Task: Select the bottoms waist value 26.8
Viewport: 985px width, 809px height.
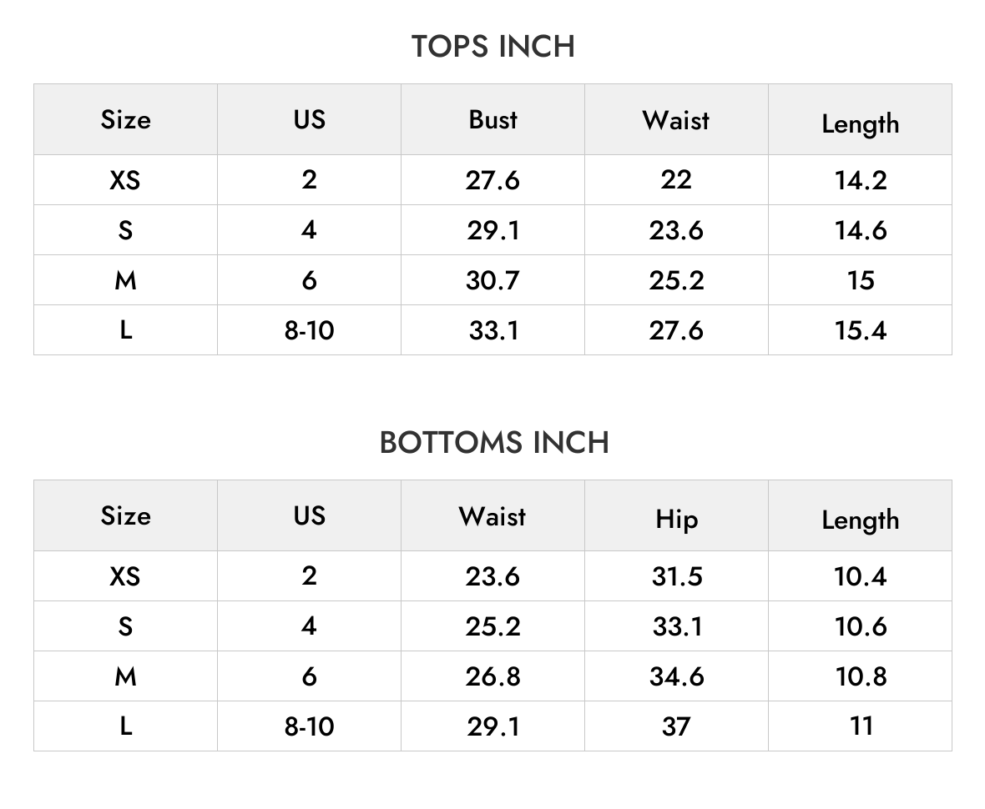Action: pos(493,676)
